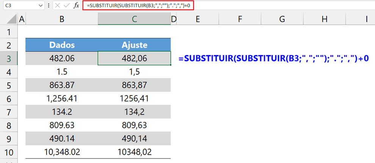375x163 pixels.
Task: Select column E header
Action: point(198,20)
